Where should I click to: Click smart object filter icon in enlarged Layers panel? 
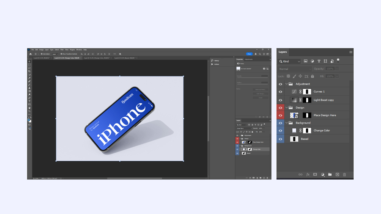332,61
